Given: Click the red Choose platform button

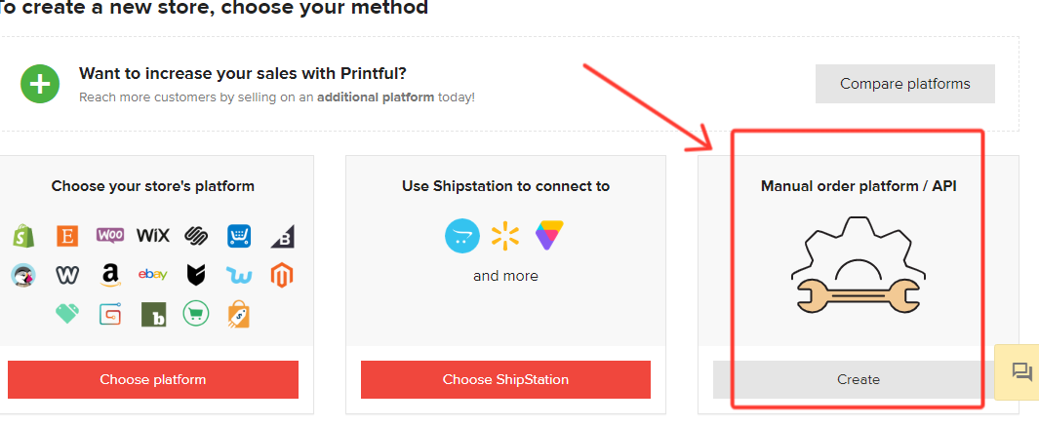Looking at the screenshot, I should (x=153, y=379).
